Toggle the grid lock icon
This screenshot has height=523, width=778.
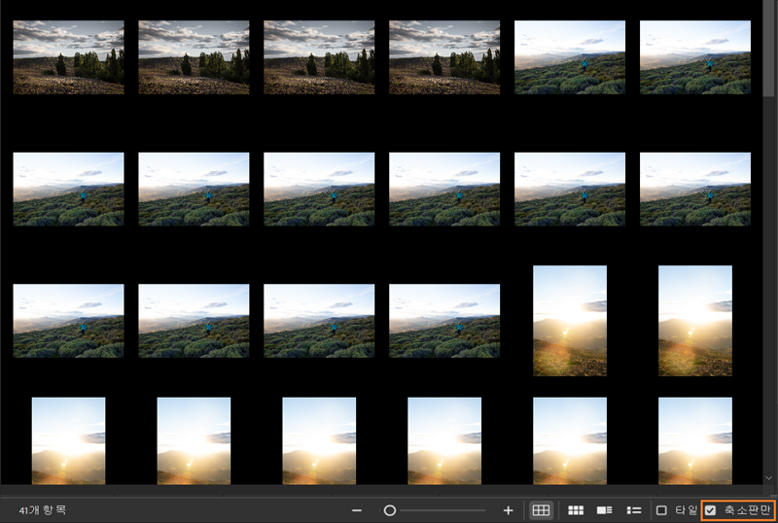(541, 510)
